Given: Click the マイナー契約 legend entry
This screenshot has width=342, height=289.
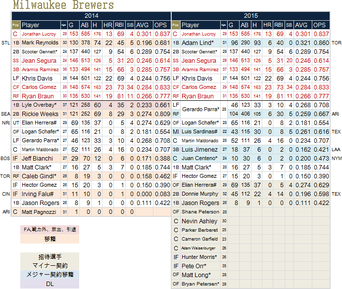Looking at the screenshot, I should pos(49,266).
